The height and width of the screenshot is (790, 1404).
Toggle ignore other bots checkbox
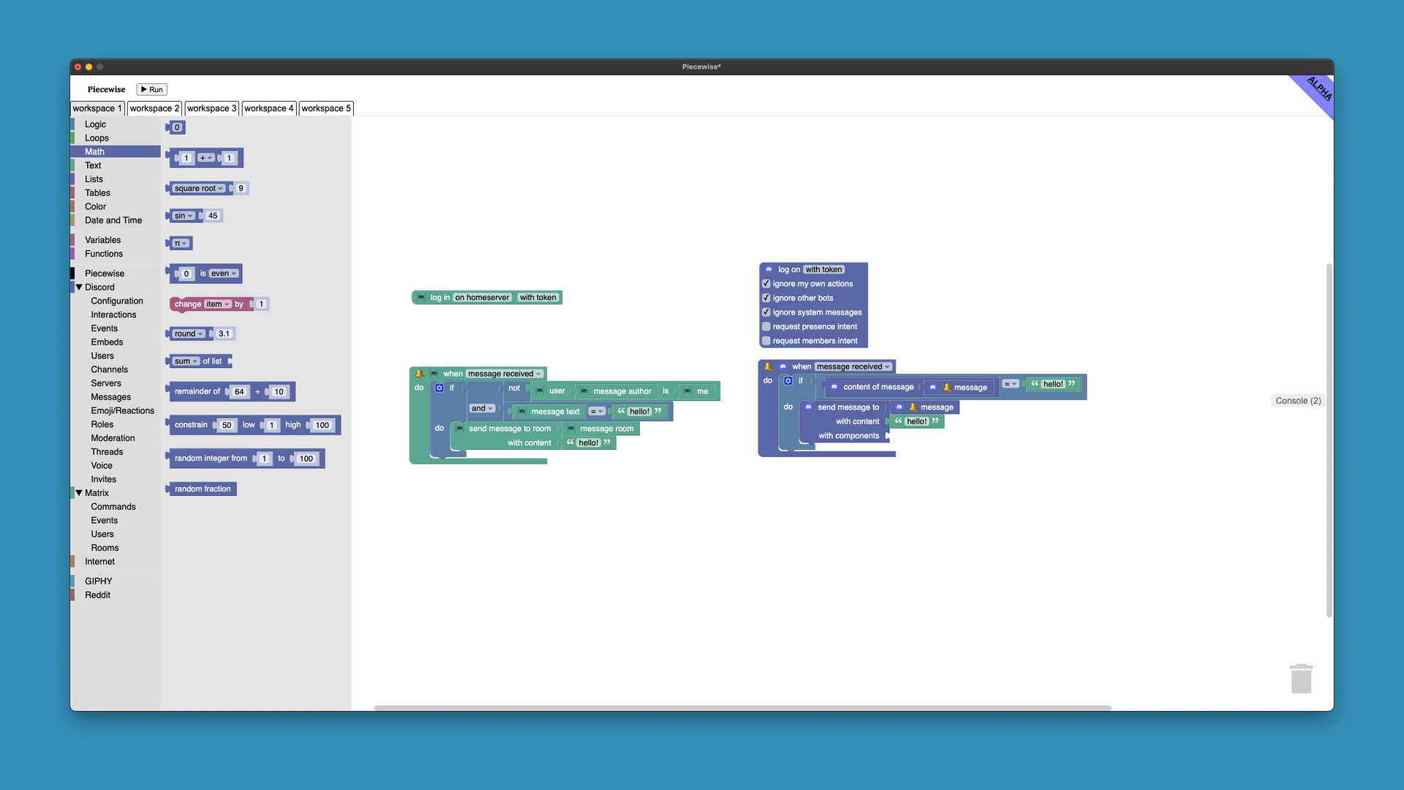point(766,298)
